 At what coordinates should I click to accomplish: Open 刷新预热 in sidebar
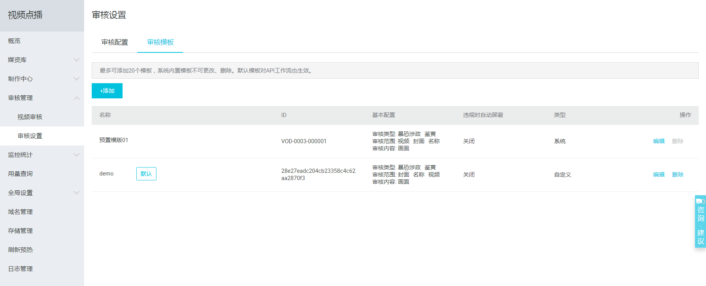click(20, 250)
